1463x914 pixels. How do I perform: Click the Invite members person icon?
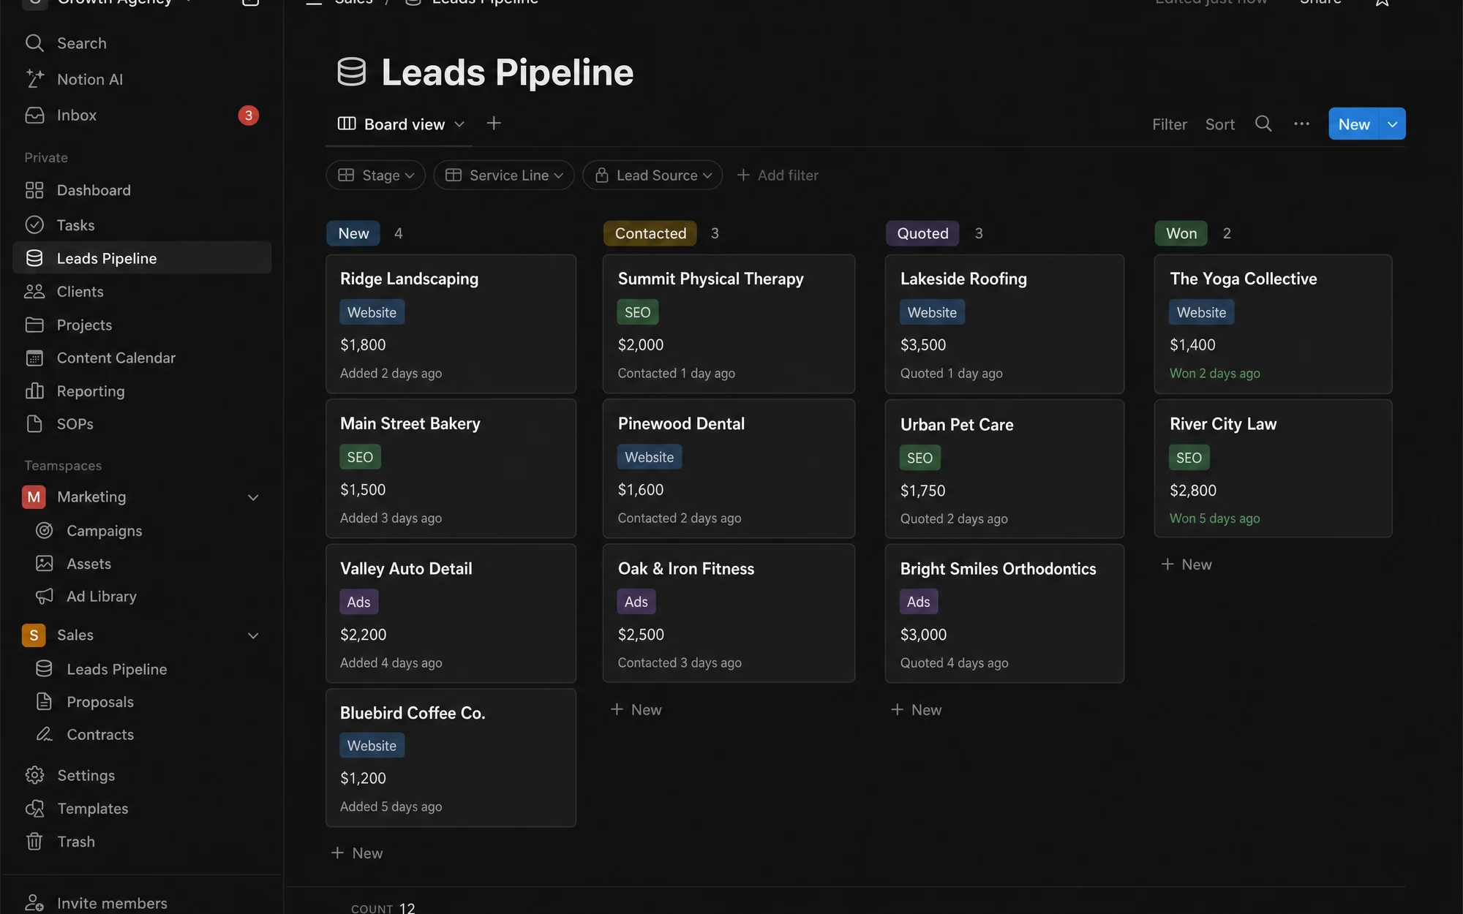pyautogui.click(x=34, y=903)
